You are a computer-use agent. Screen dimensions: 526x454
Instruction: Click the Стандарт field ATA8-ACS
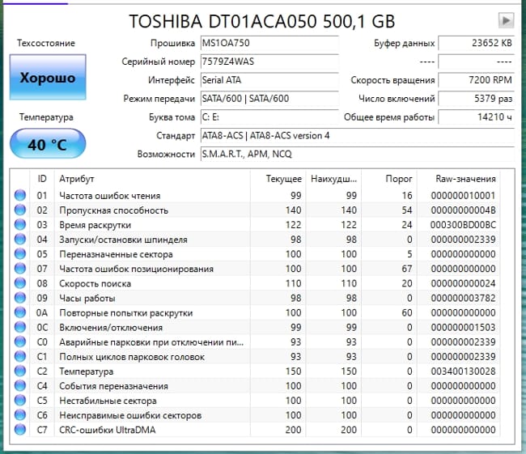pyautogui.click(x=357, y=136)
